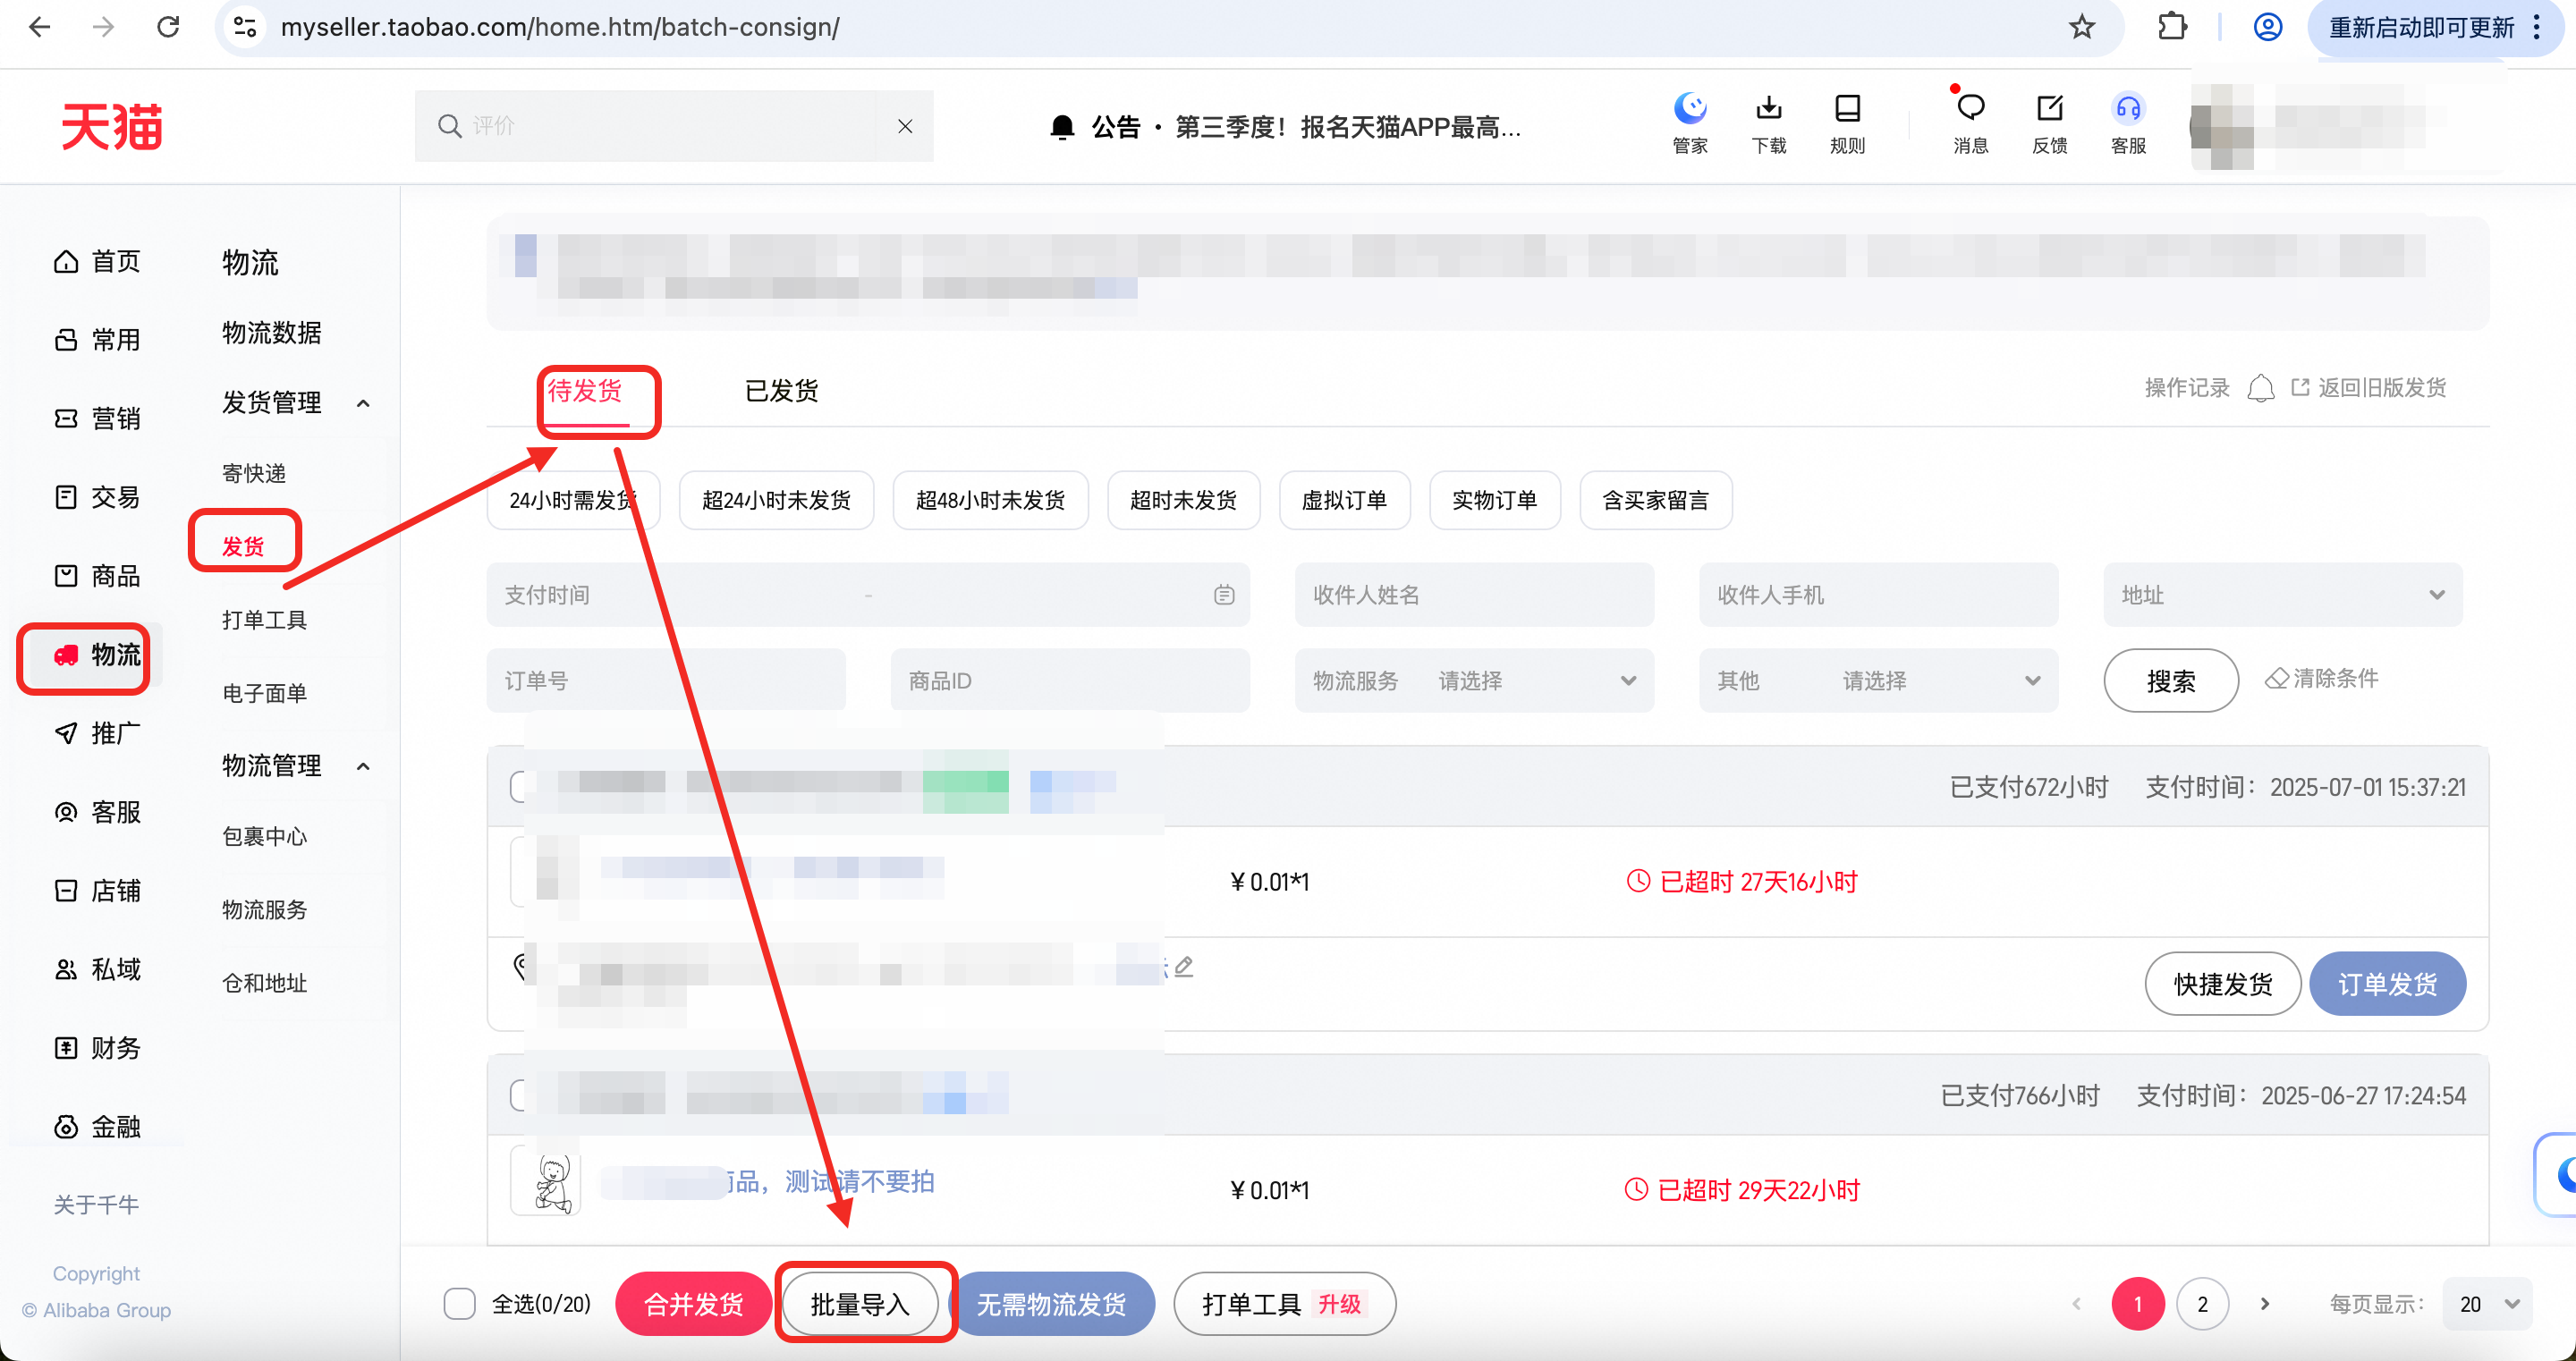The image size is (2576, 1361).
Task: Click the edit pencil icon on the address row
Action: pos(1184,966)
